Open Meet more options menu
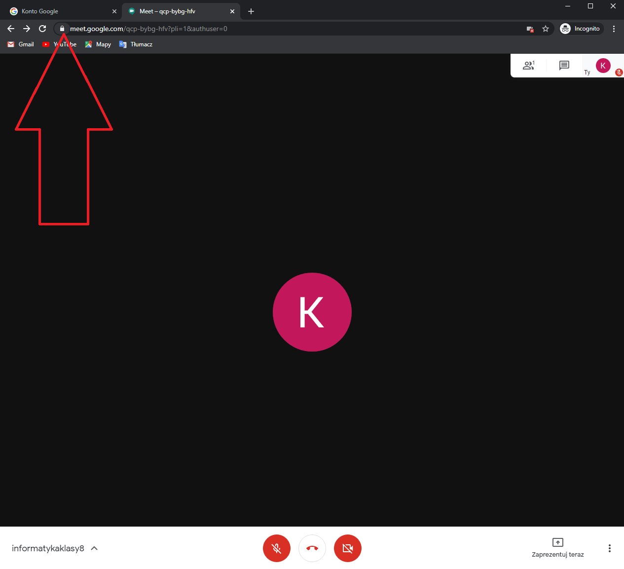This screenshot has height=569, width=624. [x=610, y=548]
